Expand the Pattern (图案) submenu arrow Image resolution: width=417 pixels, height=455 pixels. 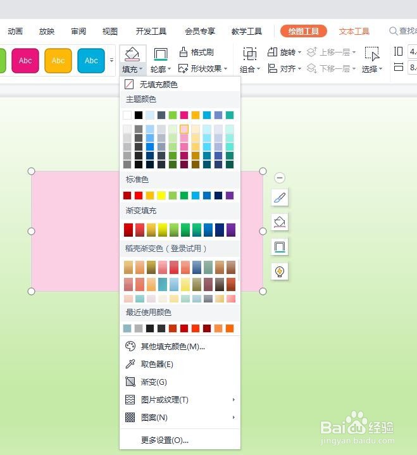(x=233, y=417)
